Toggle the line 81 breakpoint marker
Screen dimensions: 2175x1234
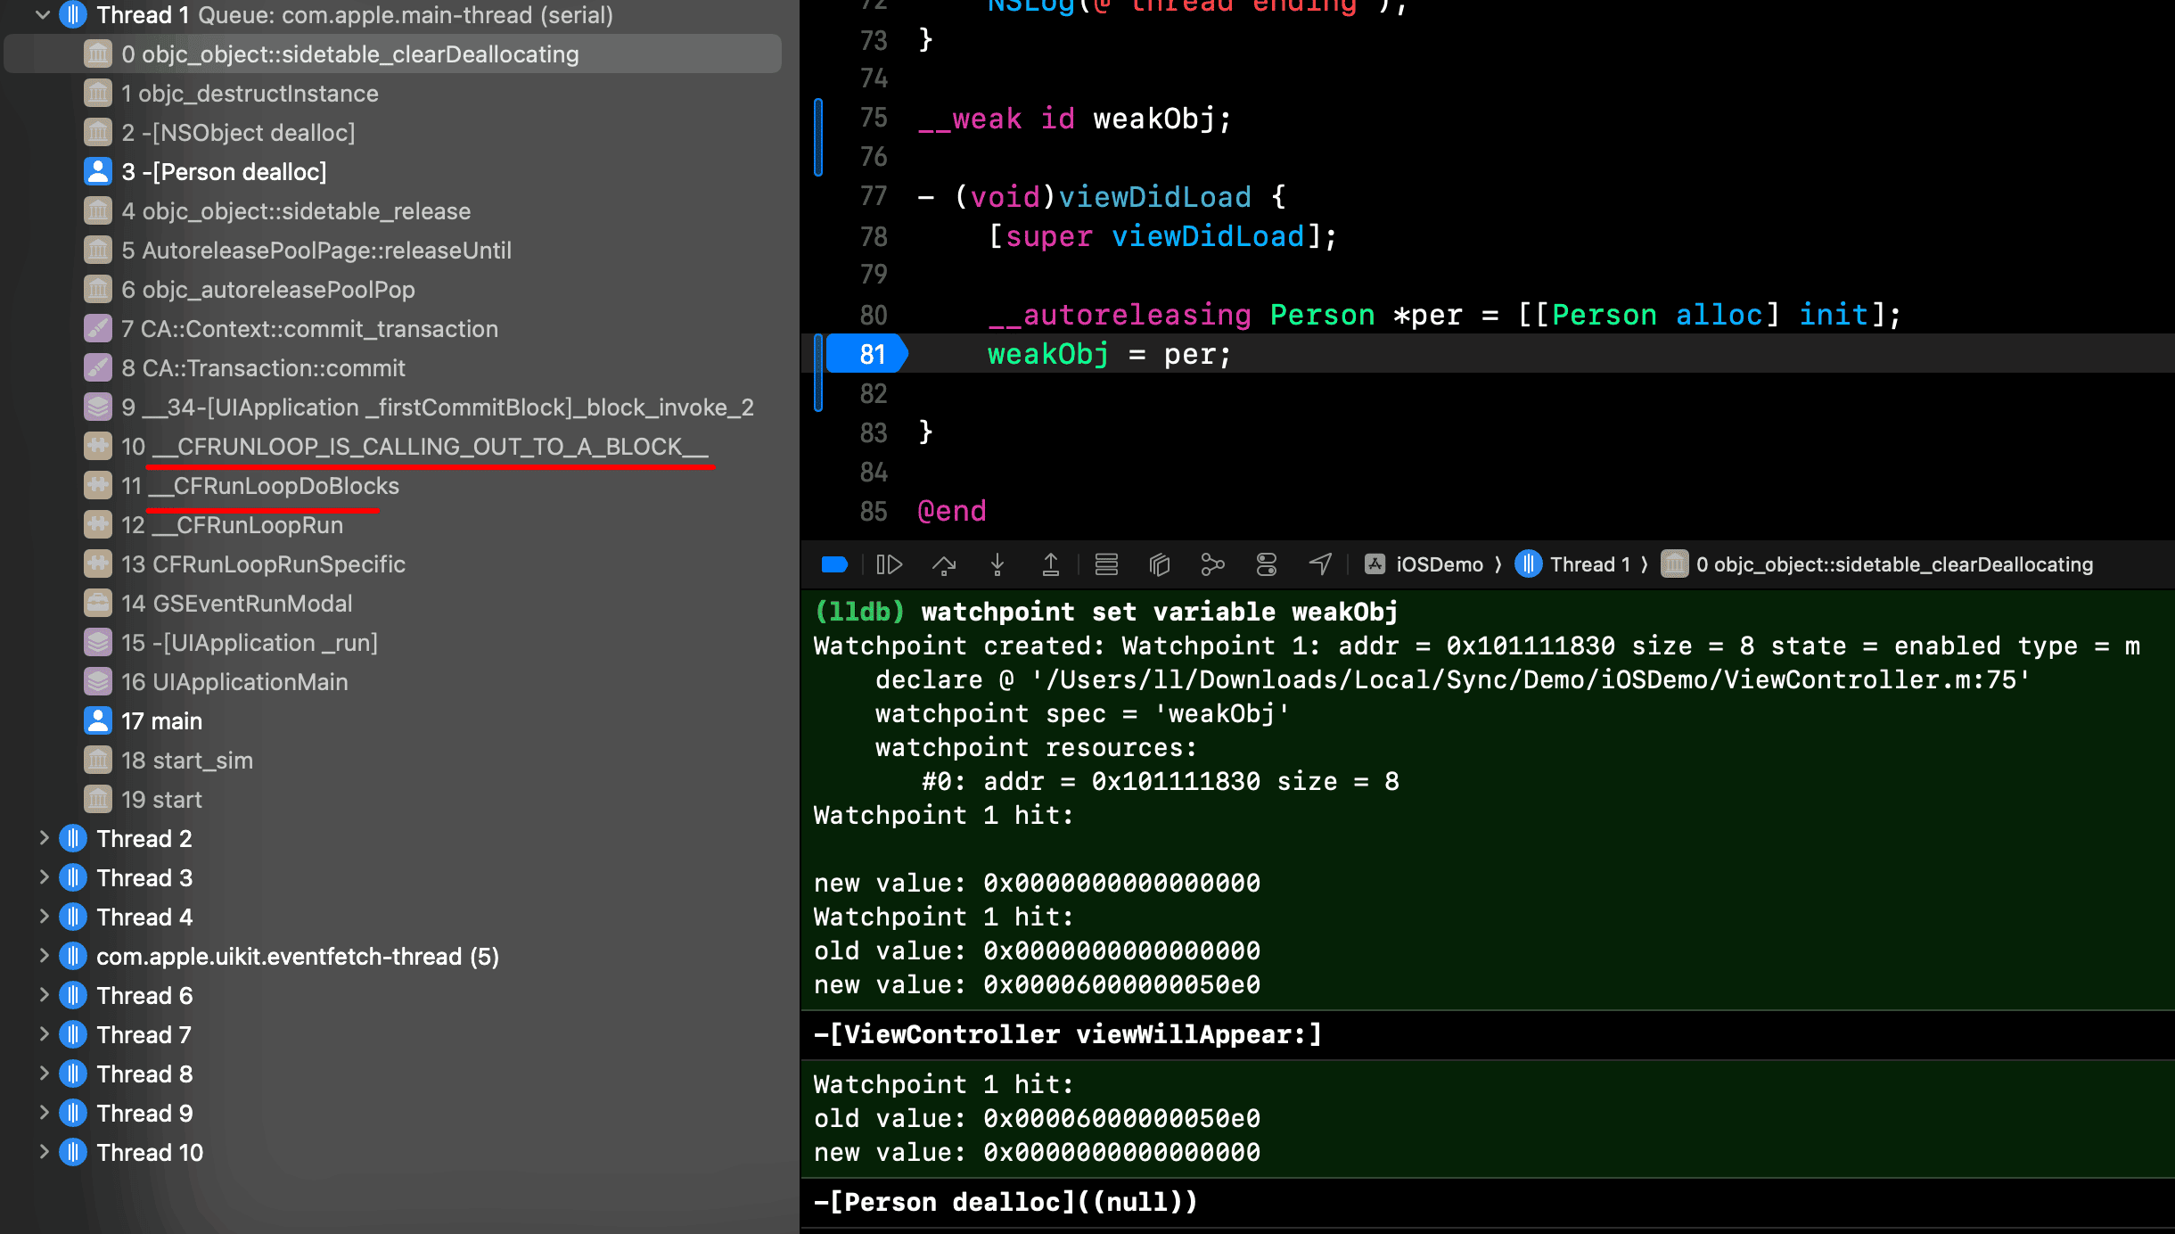click(x=867, y=355)
